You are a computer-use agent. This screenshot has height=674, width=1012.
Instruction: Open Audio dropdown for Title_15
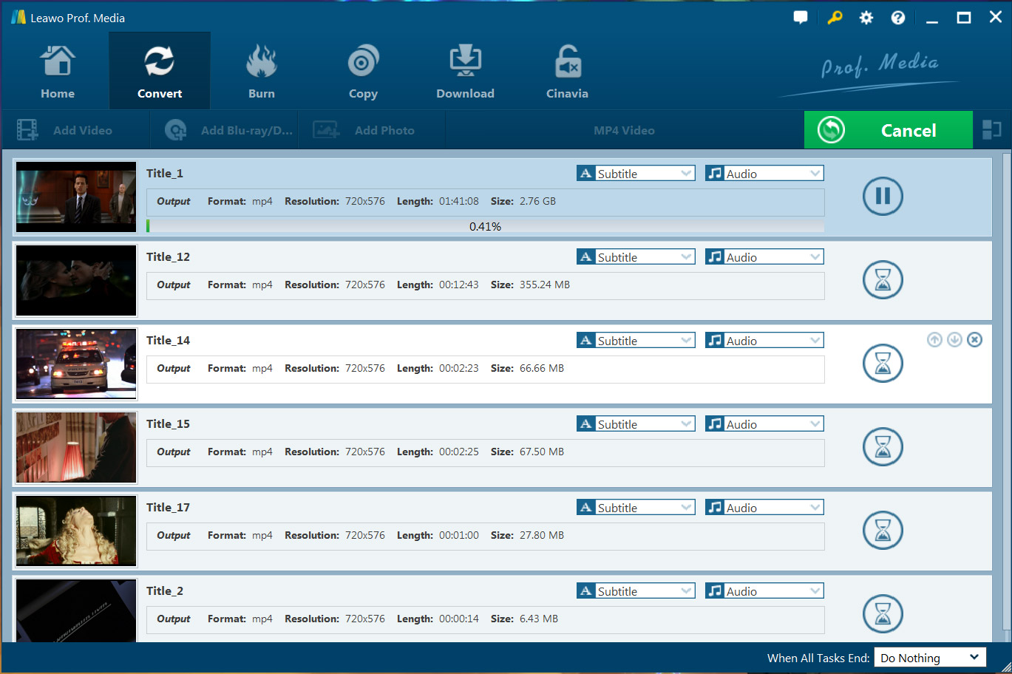tap(764, 424)
